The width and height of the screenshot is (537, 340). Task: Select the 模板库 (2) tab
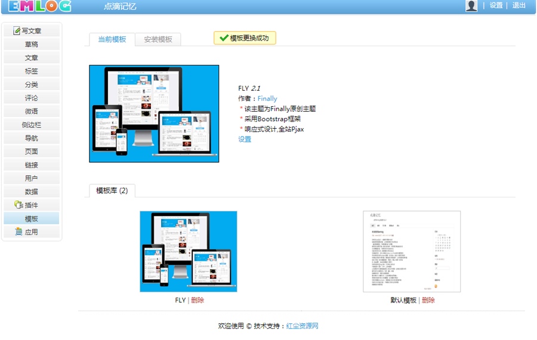[112, 191]
